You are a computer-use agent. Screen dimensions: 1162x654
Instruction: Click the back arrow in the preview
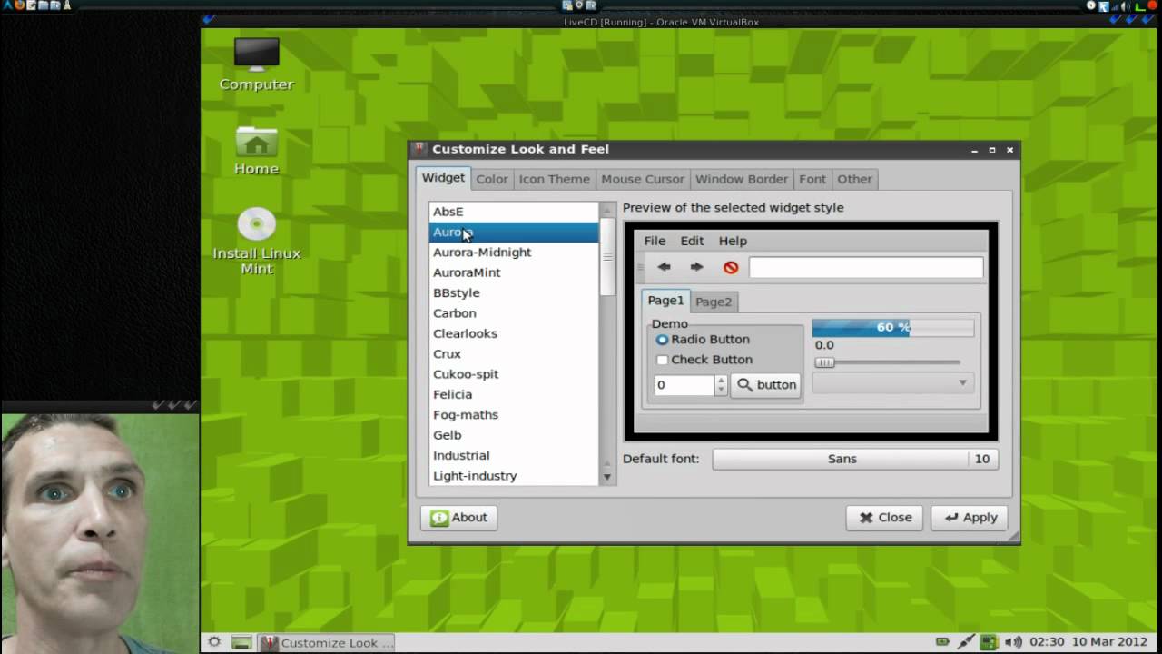point(664,267)
